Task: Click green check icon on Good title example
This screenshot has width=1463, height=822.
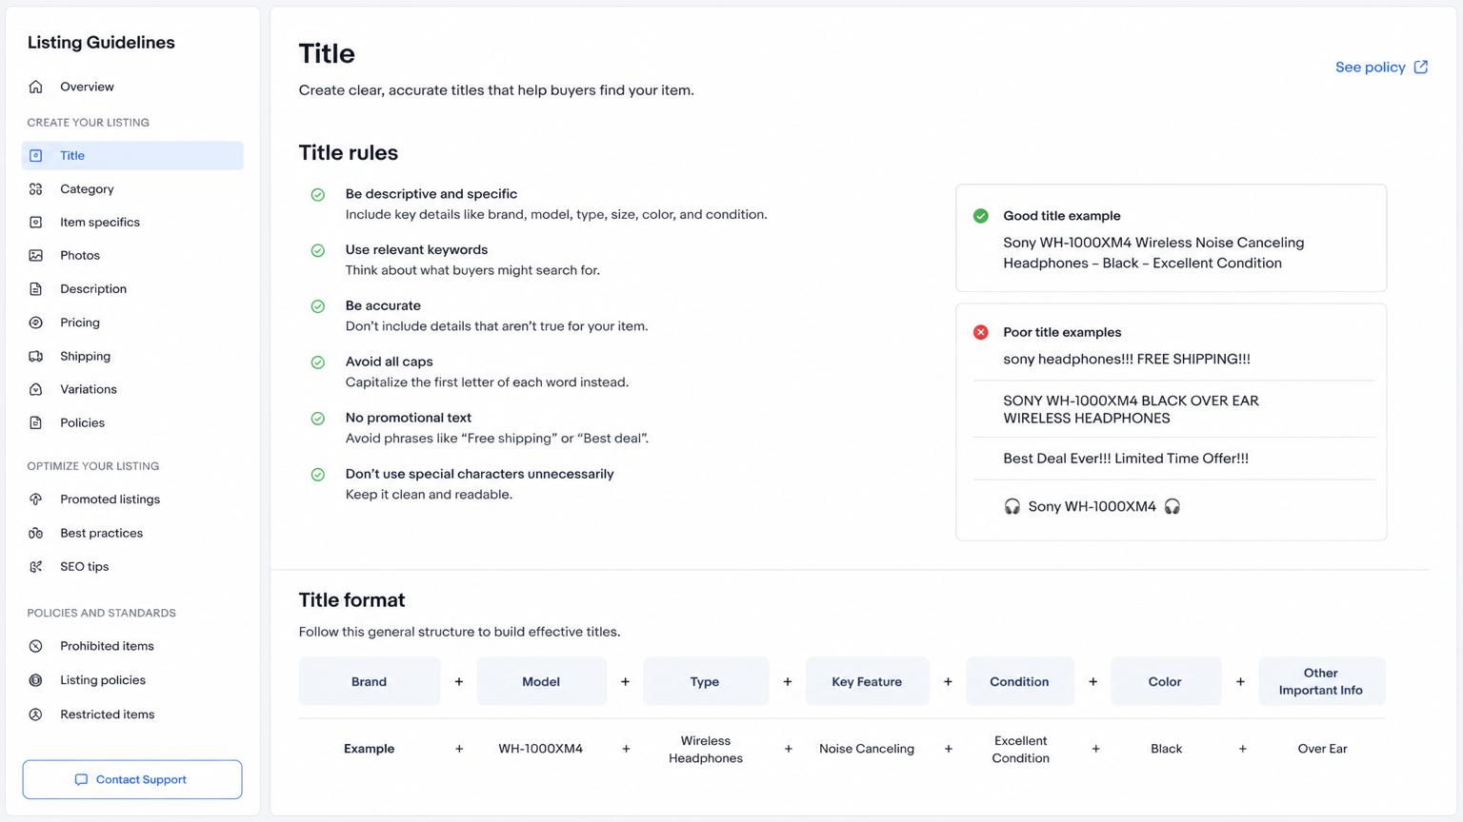Action: pos(980,216)
